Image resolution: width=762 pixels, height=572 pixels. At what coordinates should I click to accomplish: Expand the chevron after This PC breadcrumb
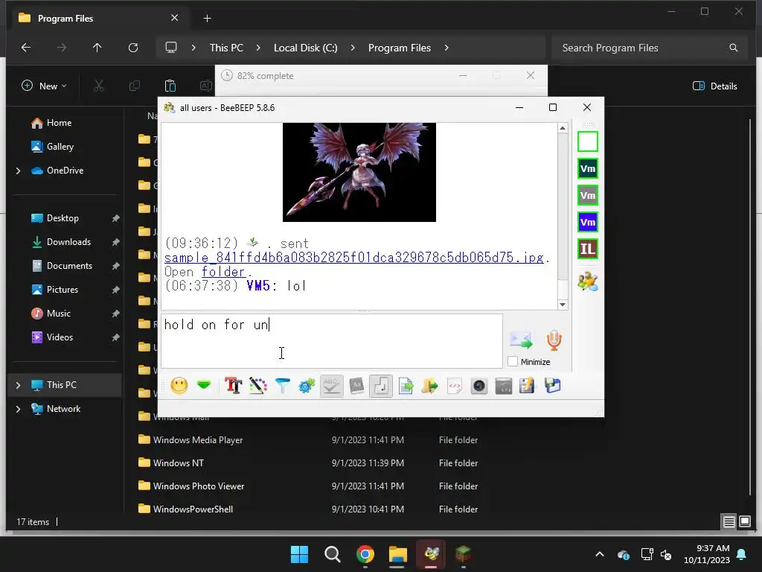tap(258, 48)
